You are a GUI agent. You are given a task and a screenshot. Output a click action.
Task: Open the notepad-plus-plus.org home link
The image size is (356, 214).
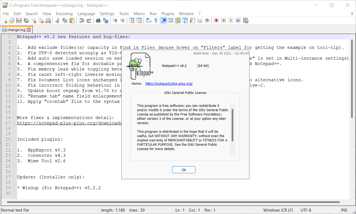tap(169, 84)
